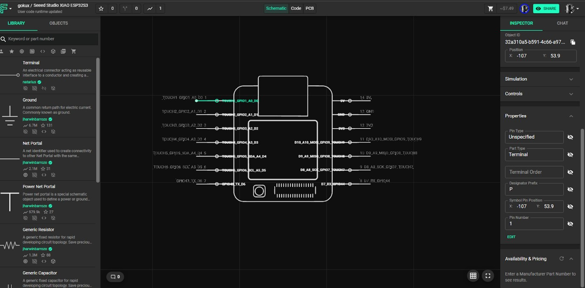Click the Pin Type field showing Unspecified

[534, 137]
